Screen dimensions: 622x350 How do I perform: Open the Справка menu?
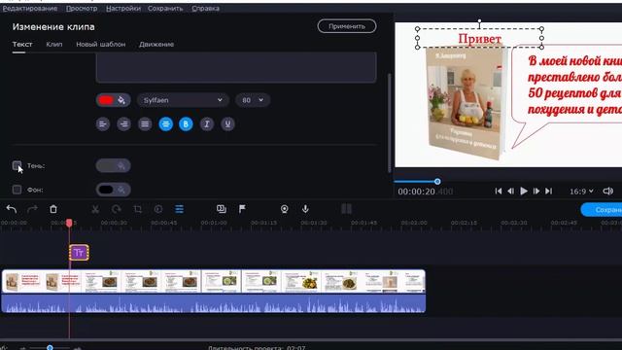[x=205, y=9]
